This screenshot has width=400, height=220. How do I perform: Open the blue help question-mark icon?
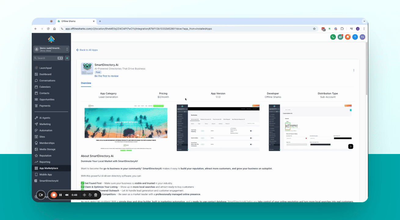click(x=355, y=37)
